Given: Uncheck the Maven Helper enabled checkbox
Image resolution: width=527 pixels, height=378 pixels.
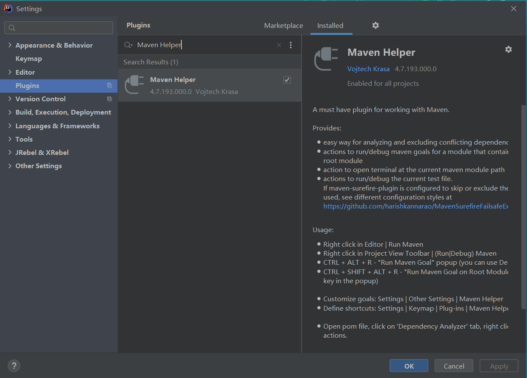Looking at the screenshot, I should 287,80.
